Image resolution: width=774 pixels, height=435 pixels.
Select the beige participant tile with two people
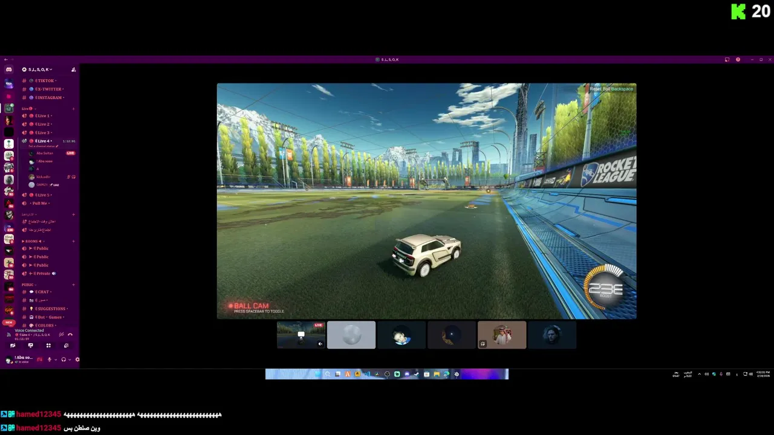502,335
